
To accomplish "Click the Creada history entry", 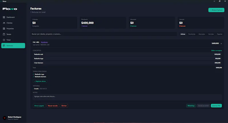I will point(40,89).
